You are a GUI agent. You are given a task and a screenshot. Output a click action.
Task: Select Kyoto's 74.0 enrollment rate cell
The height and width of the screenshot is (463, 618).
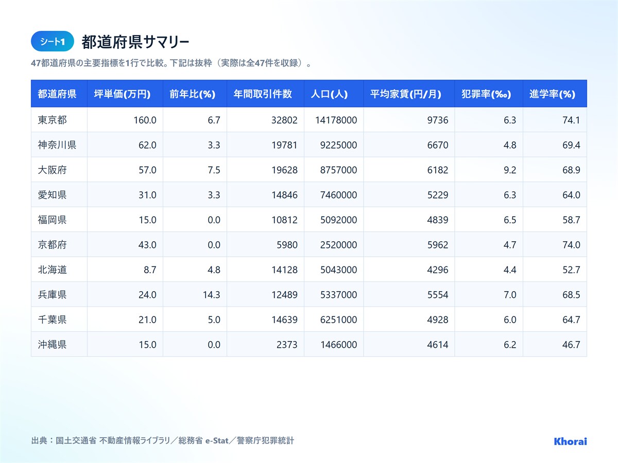coord(555,245)
